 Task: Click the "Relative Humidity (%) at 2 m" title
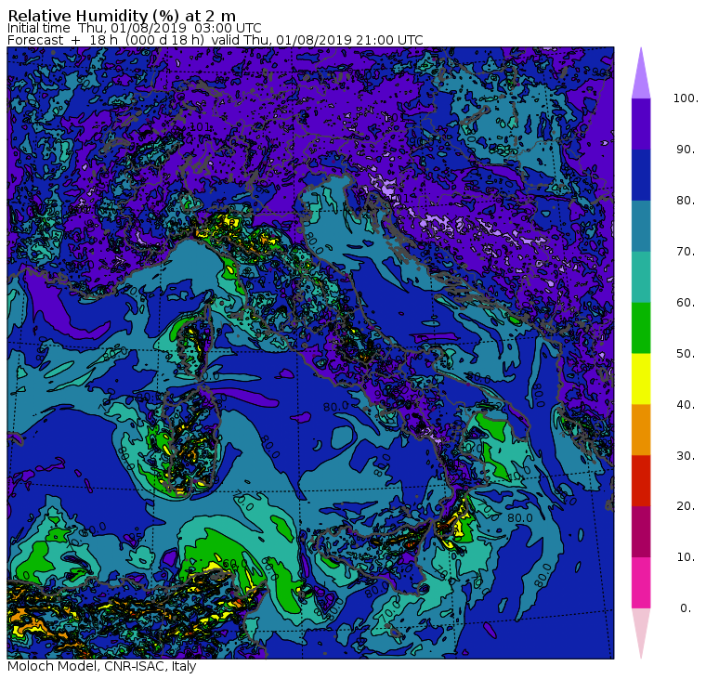122,16
